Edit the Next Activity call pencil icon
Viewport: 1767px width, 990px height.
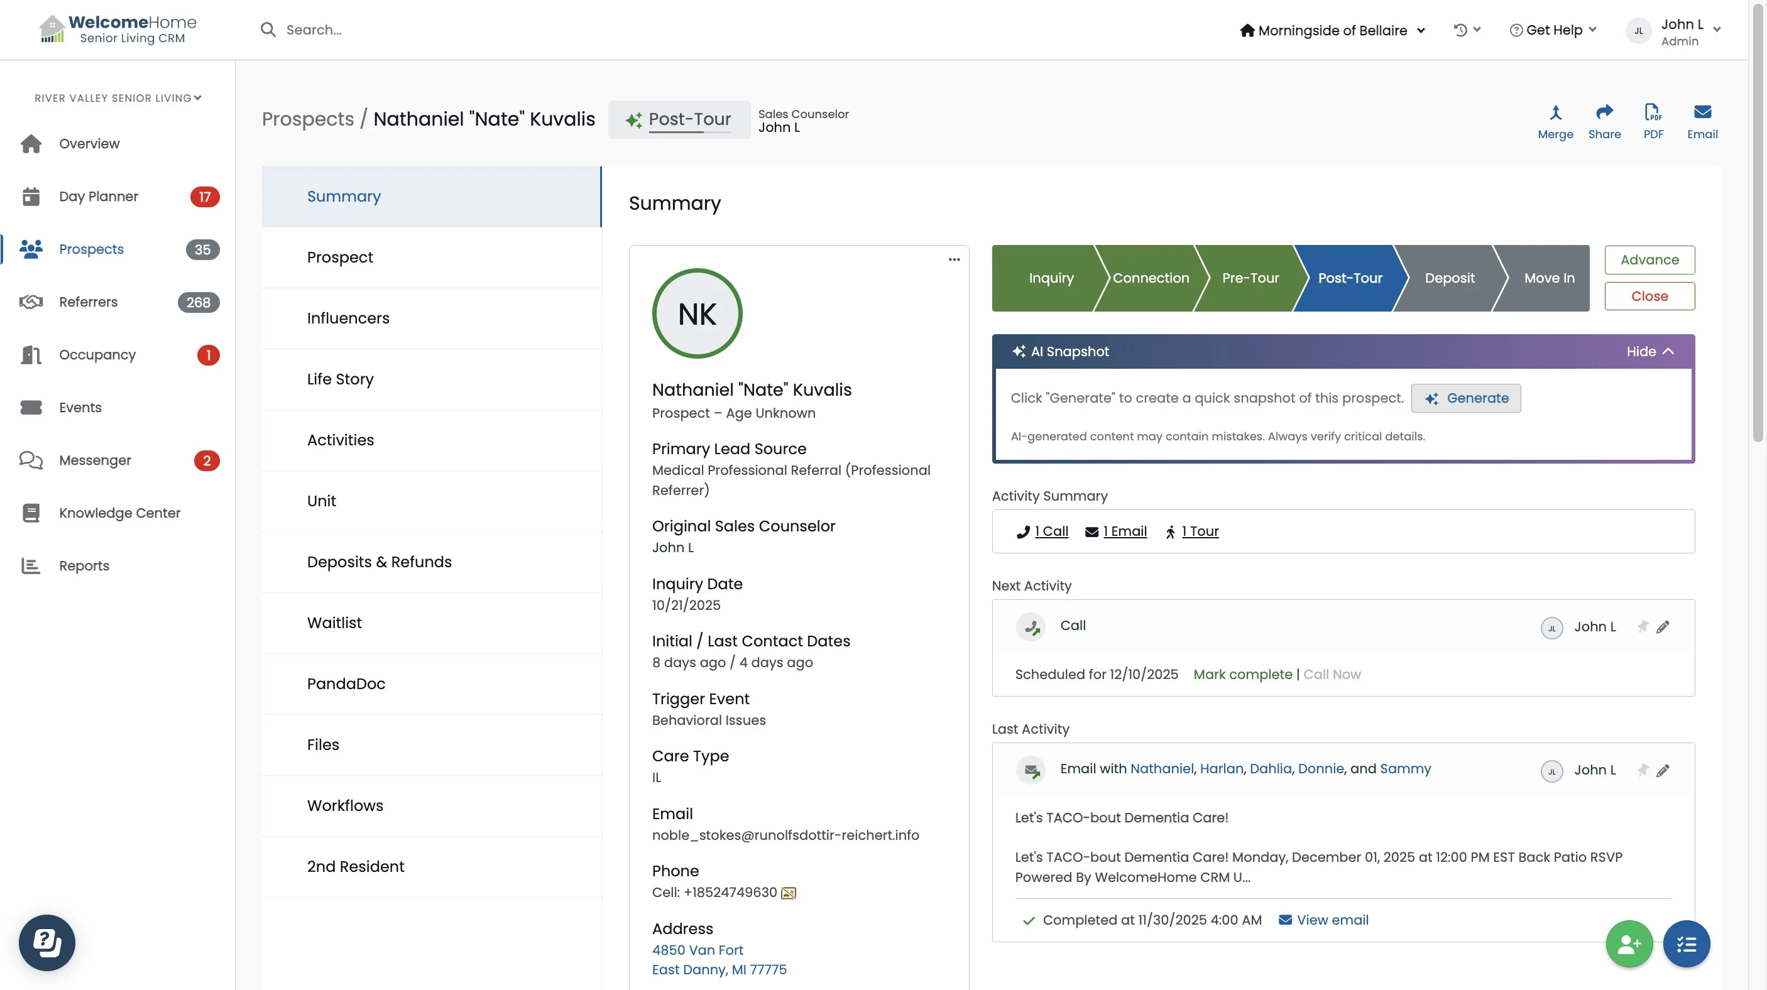coord(1663,627)
